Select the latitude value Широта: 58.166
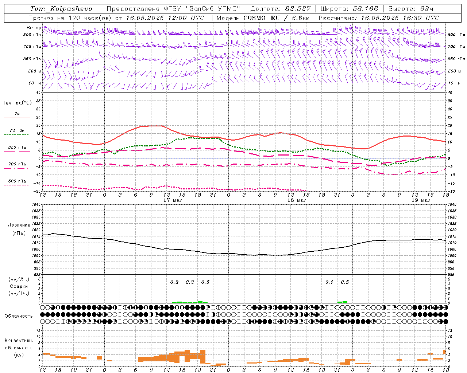Image resolution: width=467 pixels, height=373 pixels. 350,9
